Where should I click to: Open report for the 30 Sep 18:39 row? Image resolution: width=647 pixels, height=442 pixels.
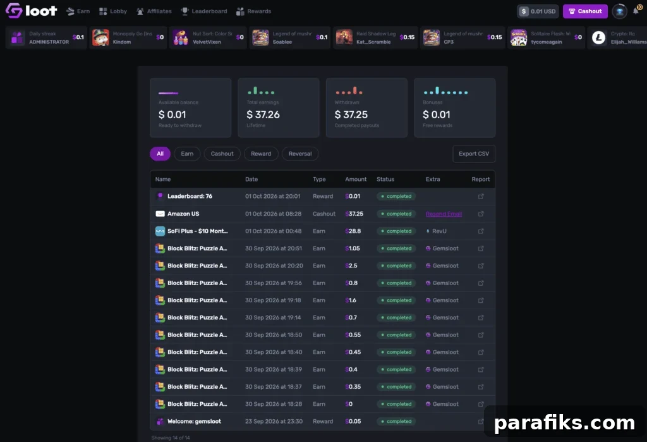(x=481, y=370)
